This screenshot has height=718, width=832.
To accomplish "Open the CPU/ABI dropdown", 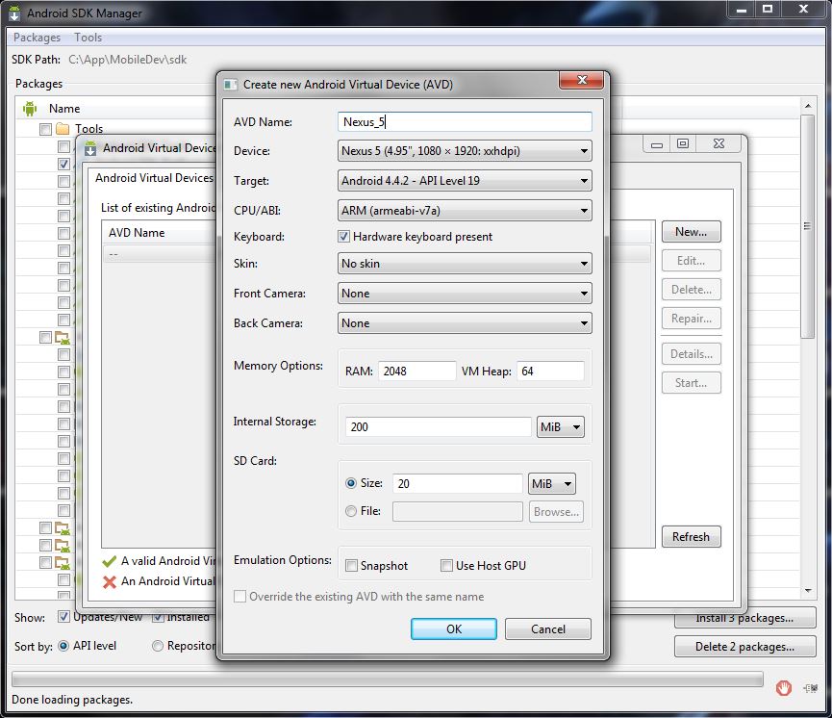I will tap(465, 211).
